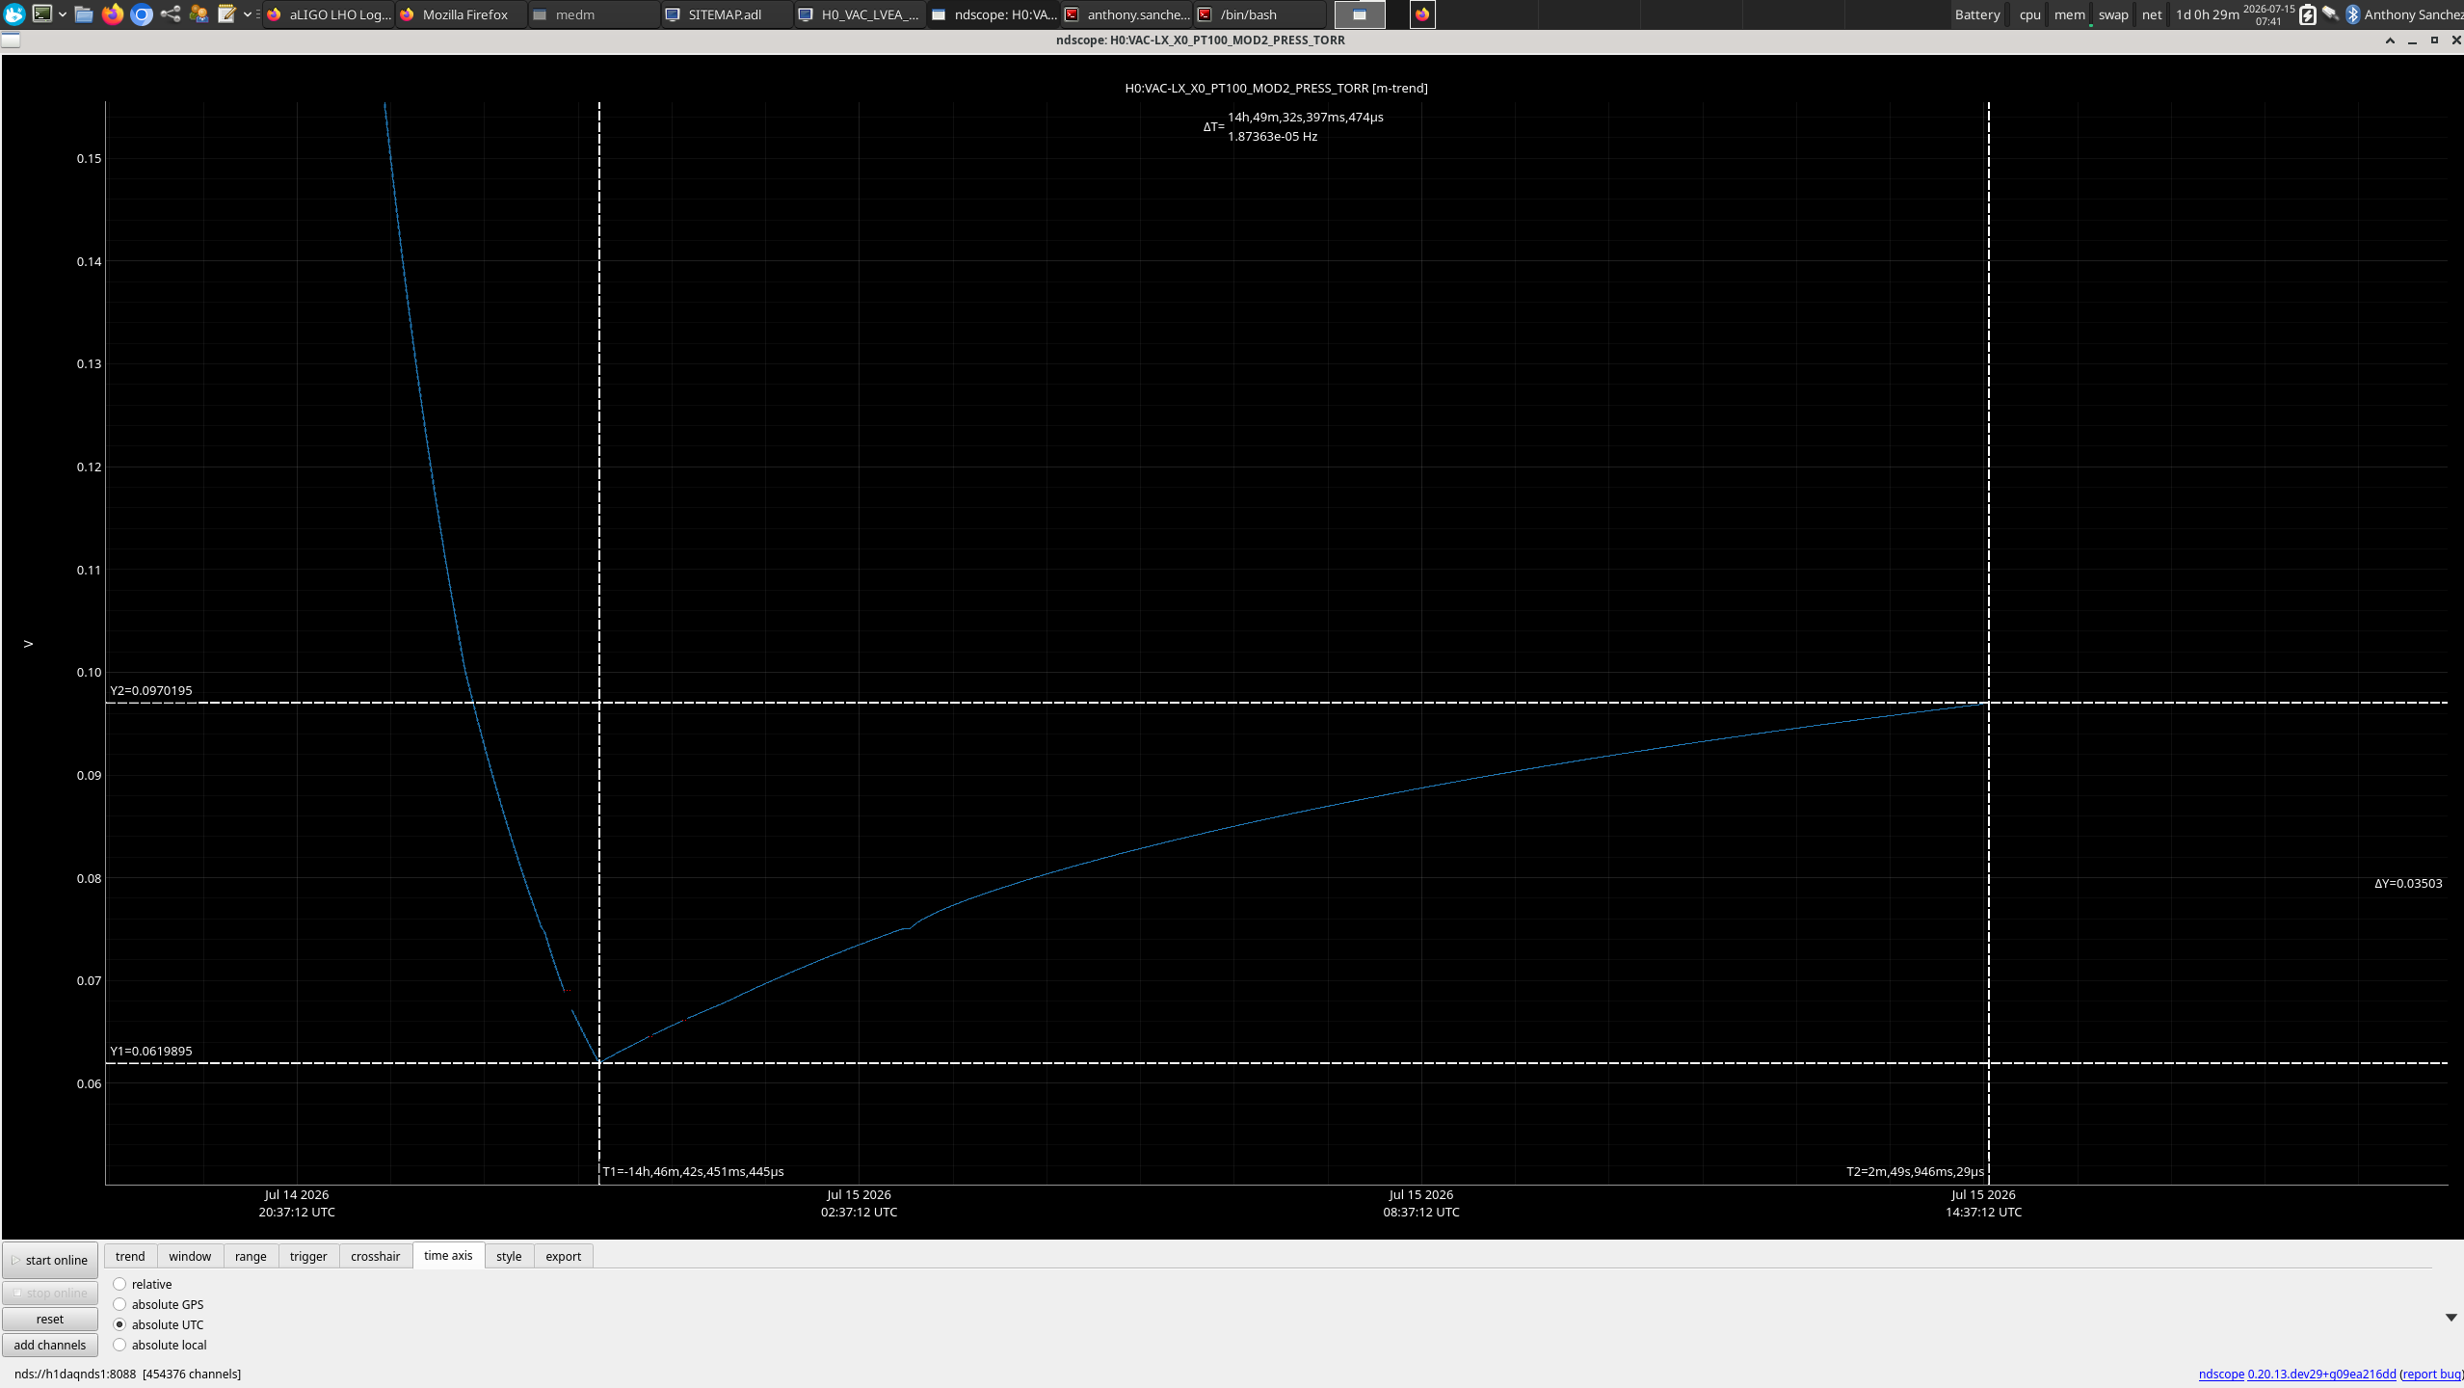Select the absolute UTC radio button
Screen dimensions: 2464x1388
pyautogui.click(x=119, y=1324)
